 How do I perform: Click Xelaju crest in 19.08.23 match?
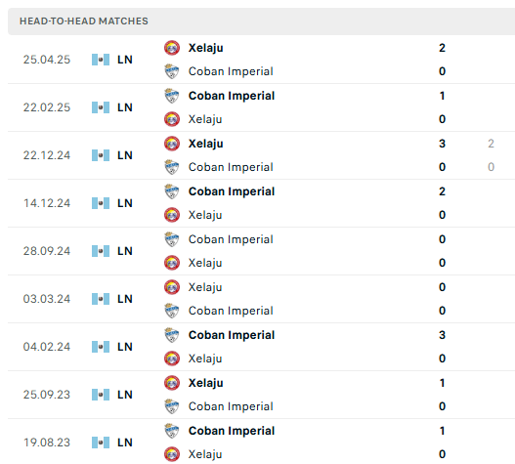(x=172, y=454)
